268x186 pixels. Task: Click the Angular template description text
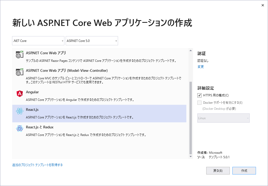pos(80,100)
